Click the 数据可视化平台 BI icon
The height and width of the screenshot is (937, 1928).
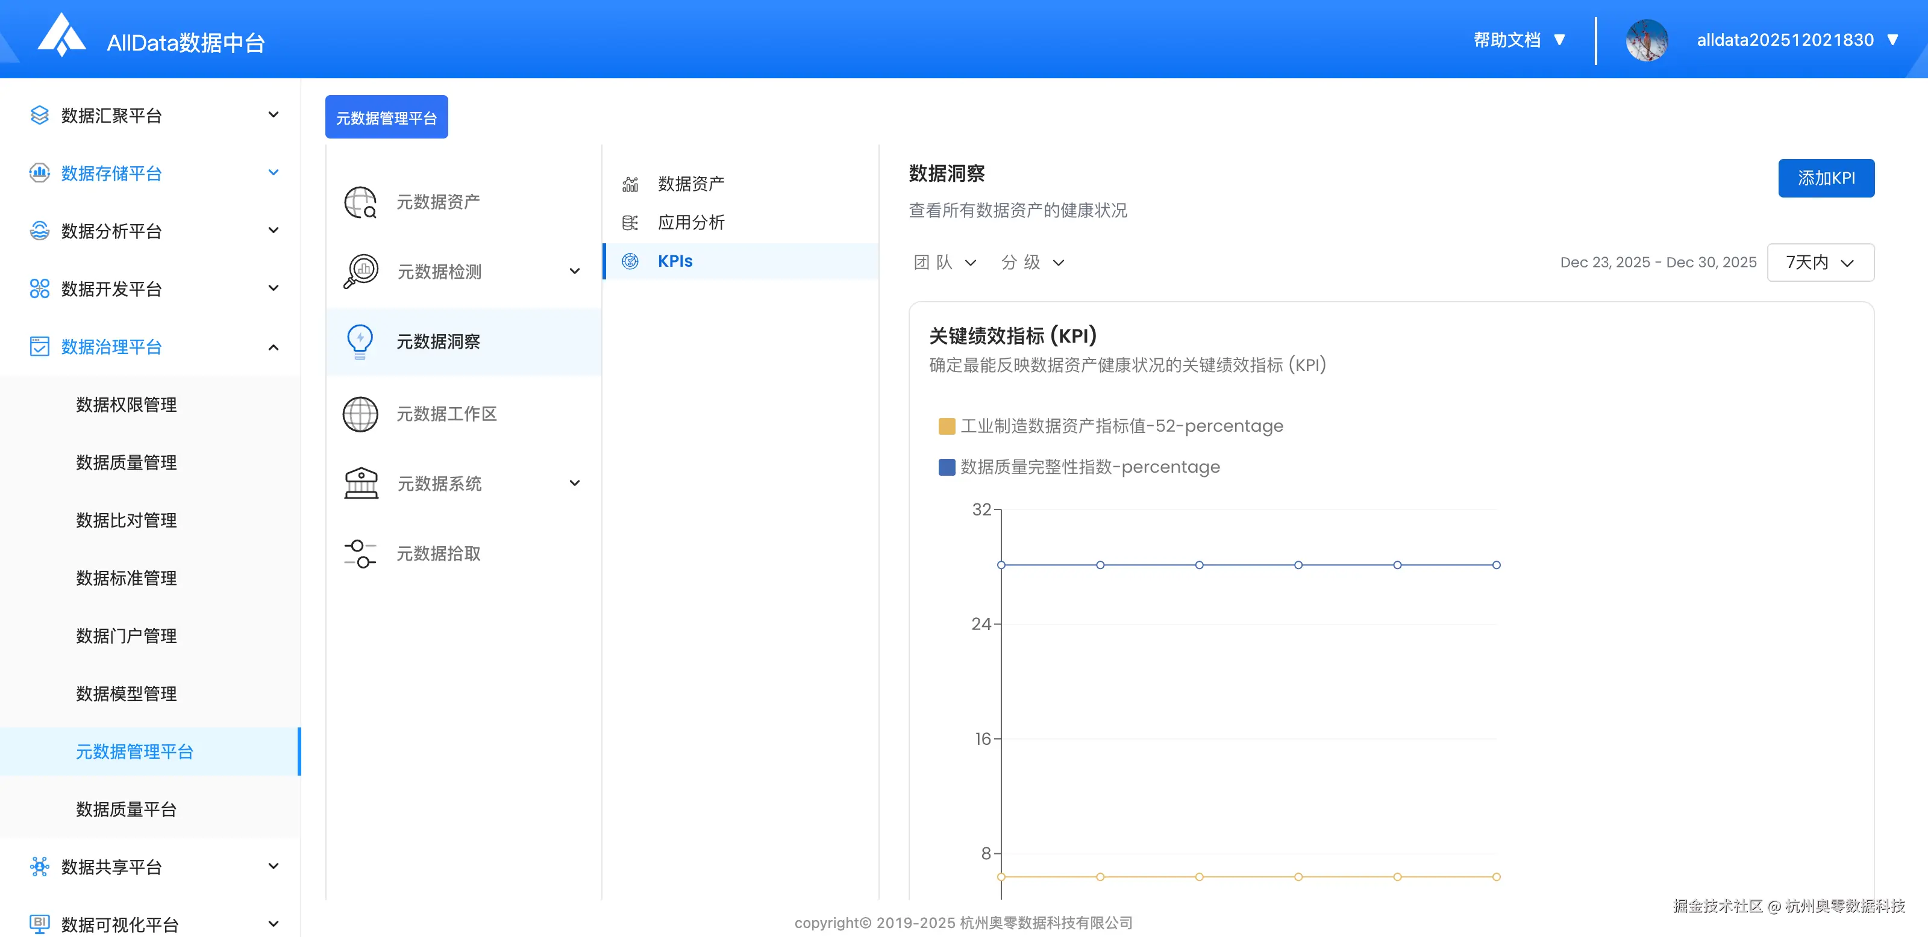pyautogui.click(x=40, y=924)
